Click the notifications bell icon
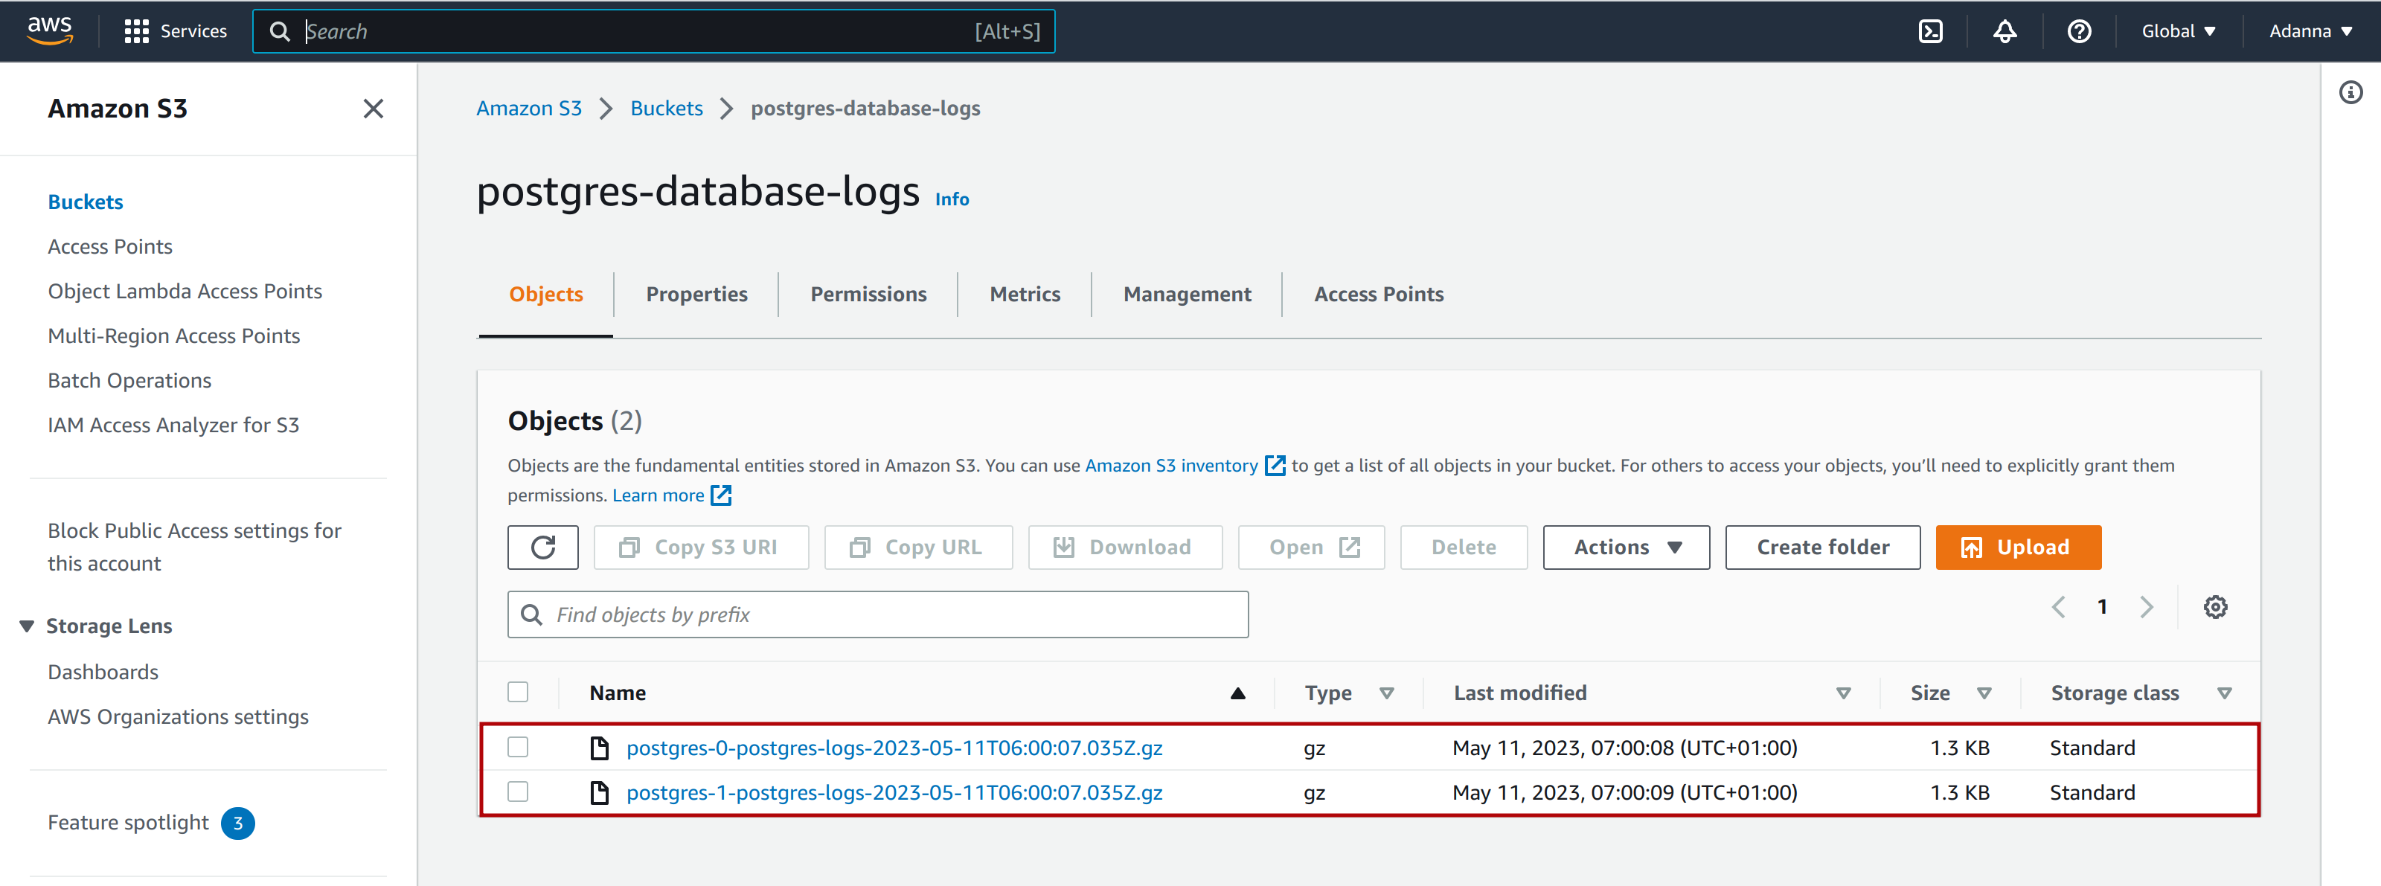2381x886 pixels. click(x=2004, y=31)
